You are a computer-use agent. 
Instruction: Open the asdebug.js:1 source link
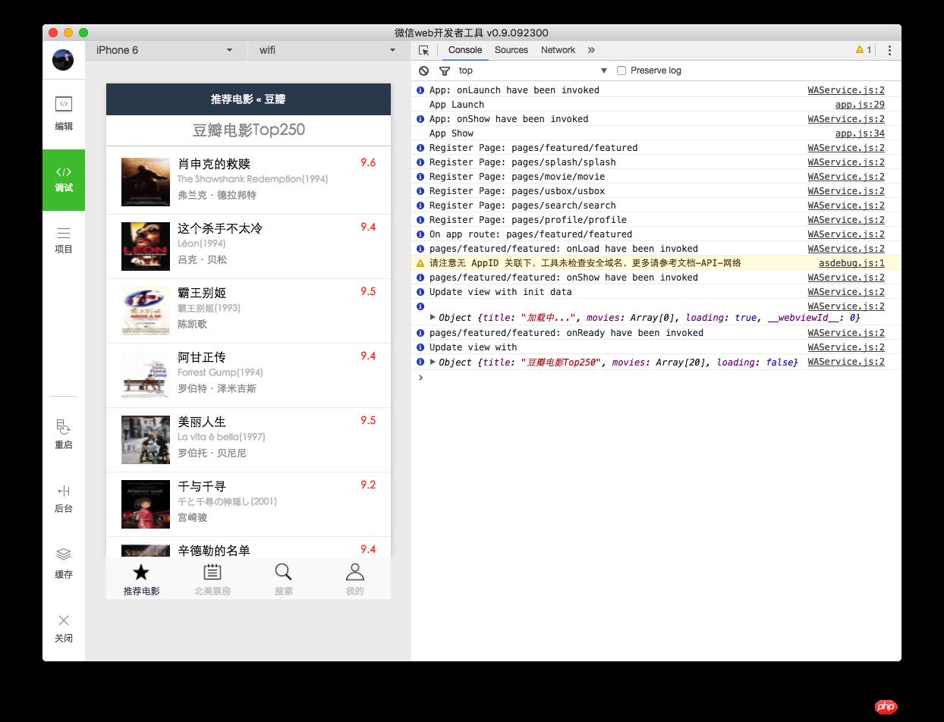(851, 263)
